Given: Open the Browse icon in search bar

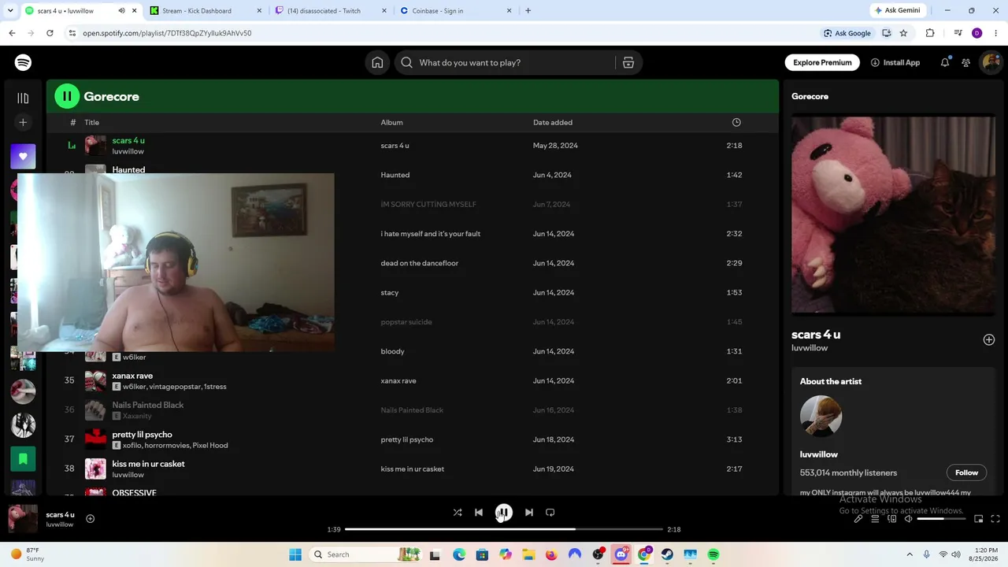Looking at the screenshot, I should (x=628, y=62).
